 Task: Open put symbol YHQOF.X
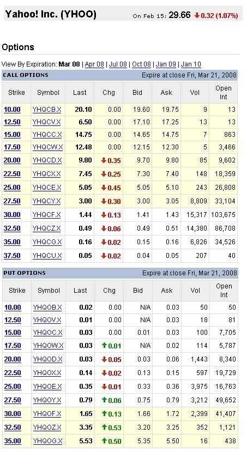click(x=47, y=414)
